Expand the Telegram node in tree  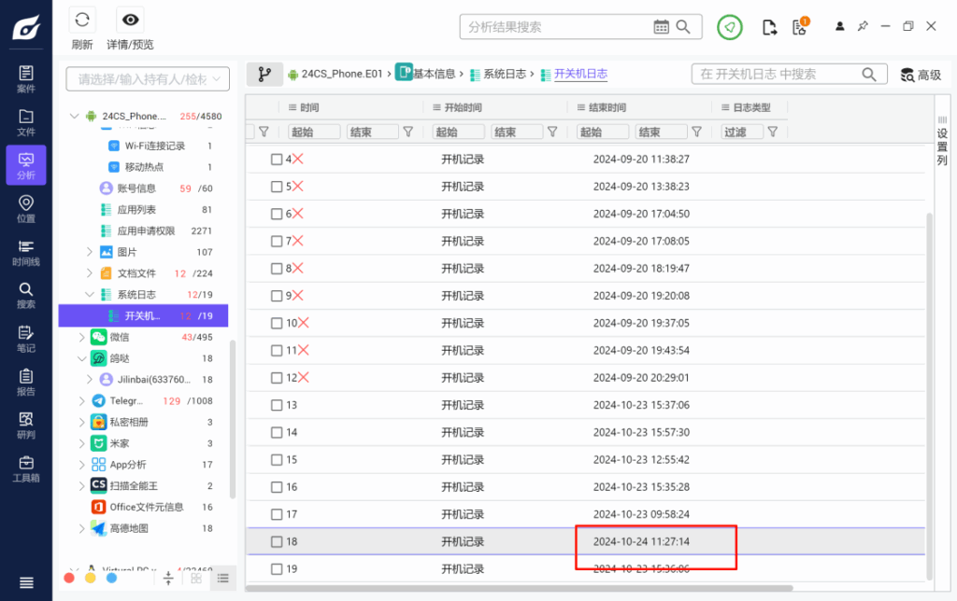coord(79,400)
